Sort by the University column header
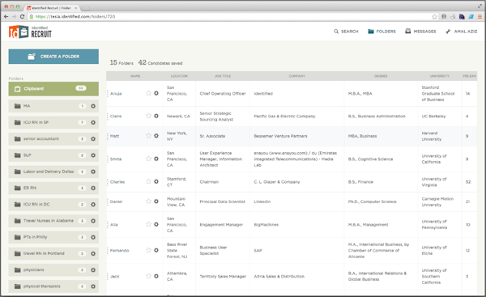This screenshot has height=297, width=486. [x=440, y=76]
